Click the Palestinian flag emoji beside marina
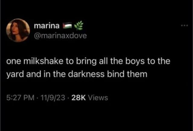This screenshot has width=193, height=131. (x=67, y=25)
